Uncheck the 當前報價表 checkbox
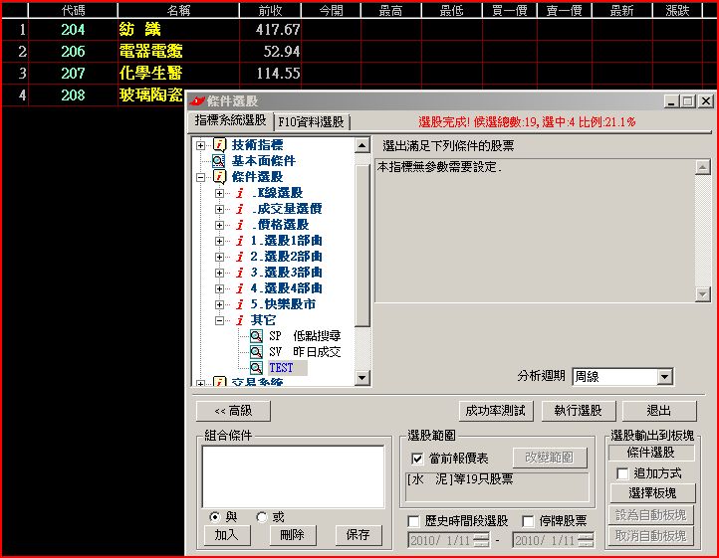 (x=417, y=459)
